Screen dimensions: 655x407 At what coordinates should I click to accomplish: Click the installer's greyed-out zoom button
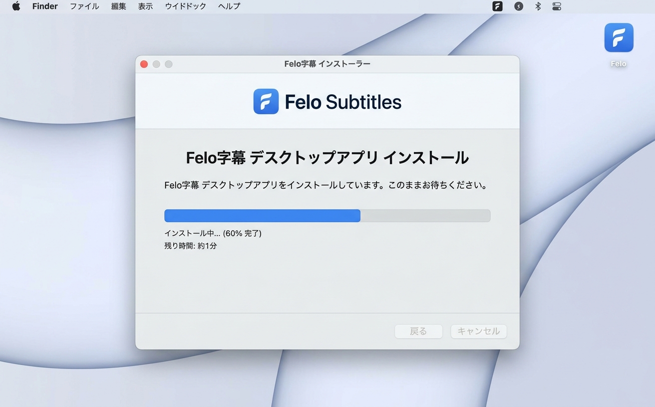pos(169,64)
